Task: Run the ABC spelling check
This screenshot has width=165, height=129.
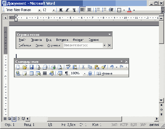Action: click(x=68, y=67)
